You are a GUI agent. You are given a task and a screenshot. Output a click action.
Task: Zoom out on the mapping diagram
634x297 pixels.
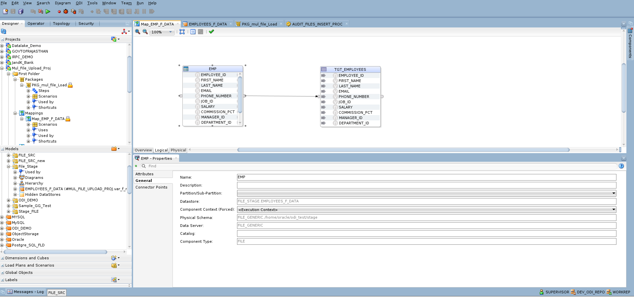point(145,32)
